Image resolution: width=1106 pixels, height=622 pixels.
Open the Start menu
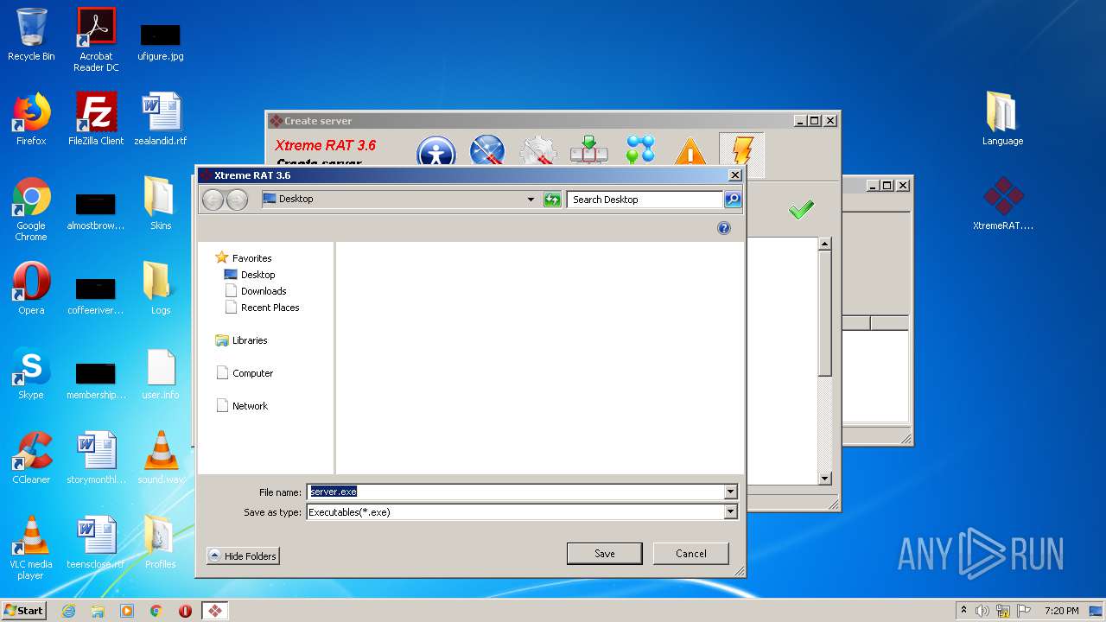tap(23, 610)
